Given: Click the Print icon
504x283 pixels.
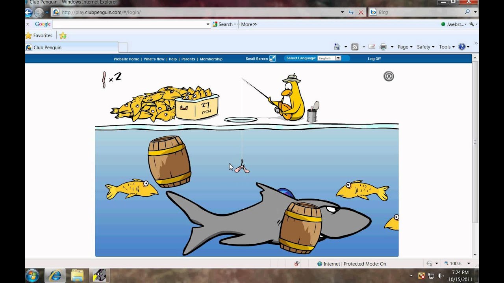Looking at the screenshot, I should [x=383, y=47].
